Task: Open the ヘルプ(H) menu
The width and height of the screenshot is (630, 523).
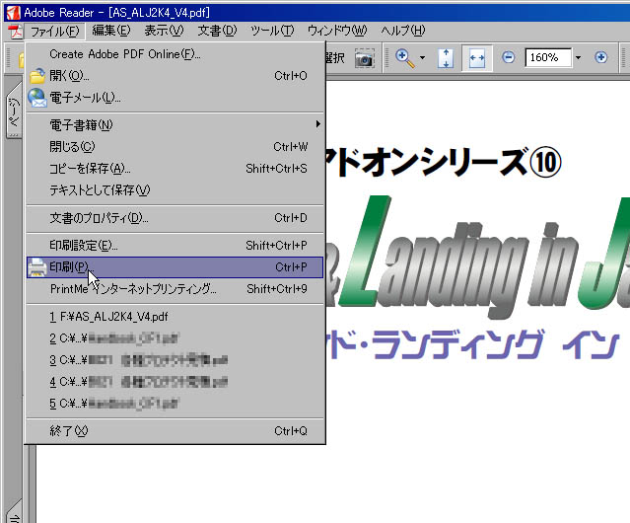Action: pos(403,31)
